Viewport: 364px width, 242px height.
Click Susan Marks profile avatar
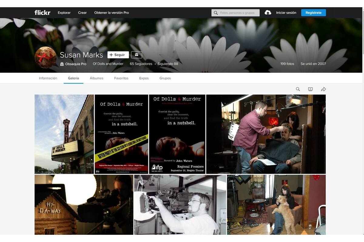coord(45,57)
